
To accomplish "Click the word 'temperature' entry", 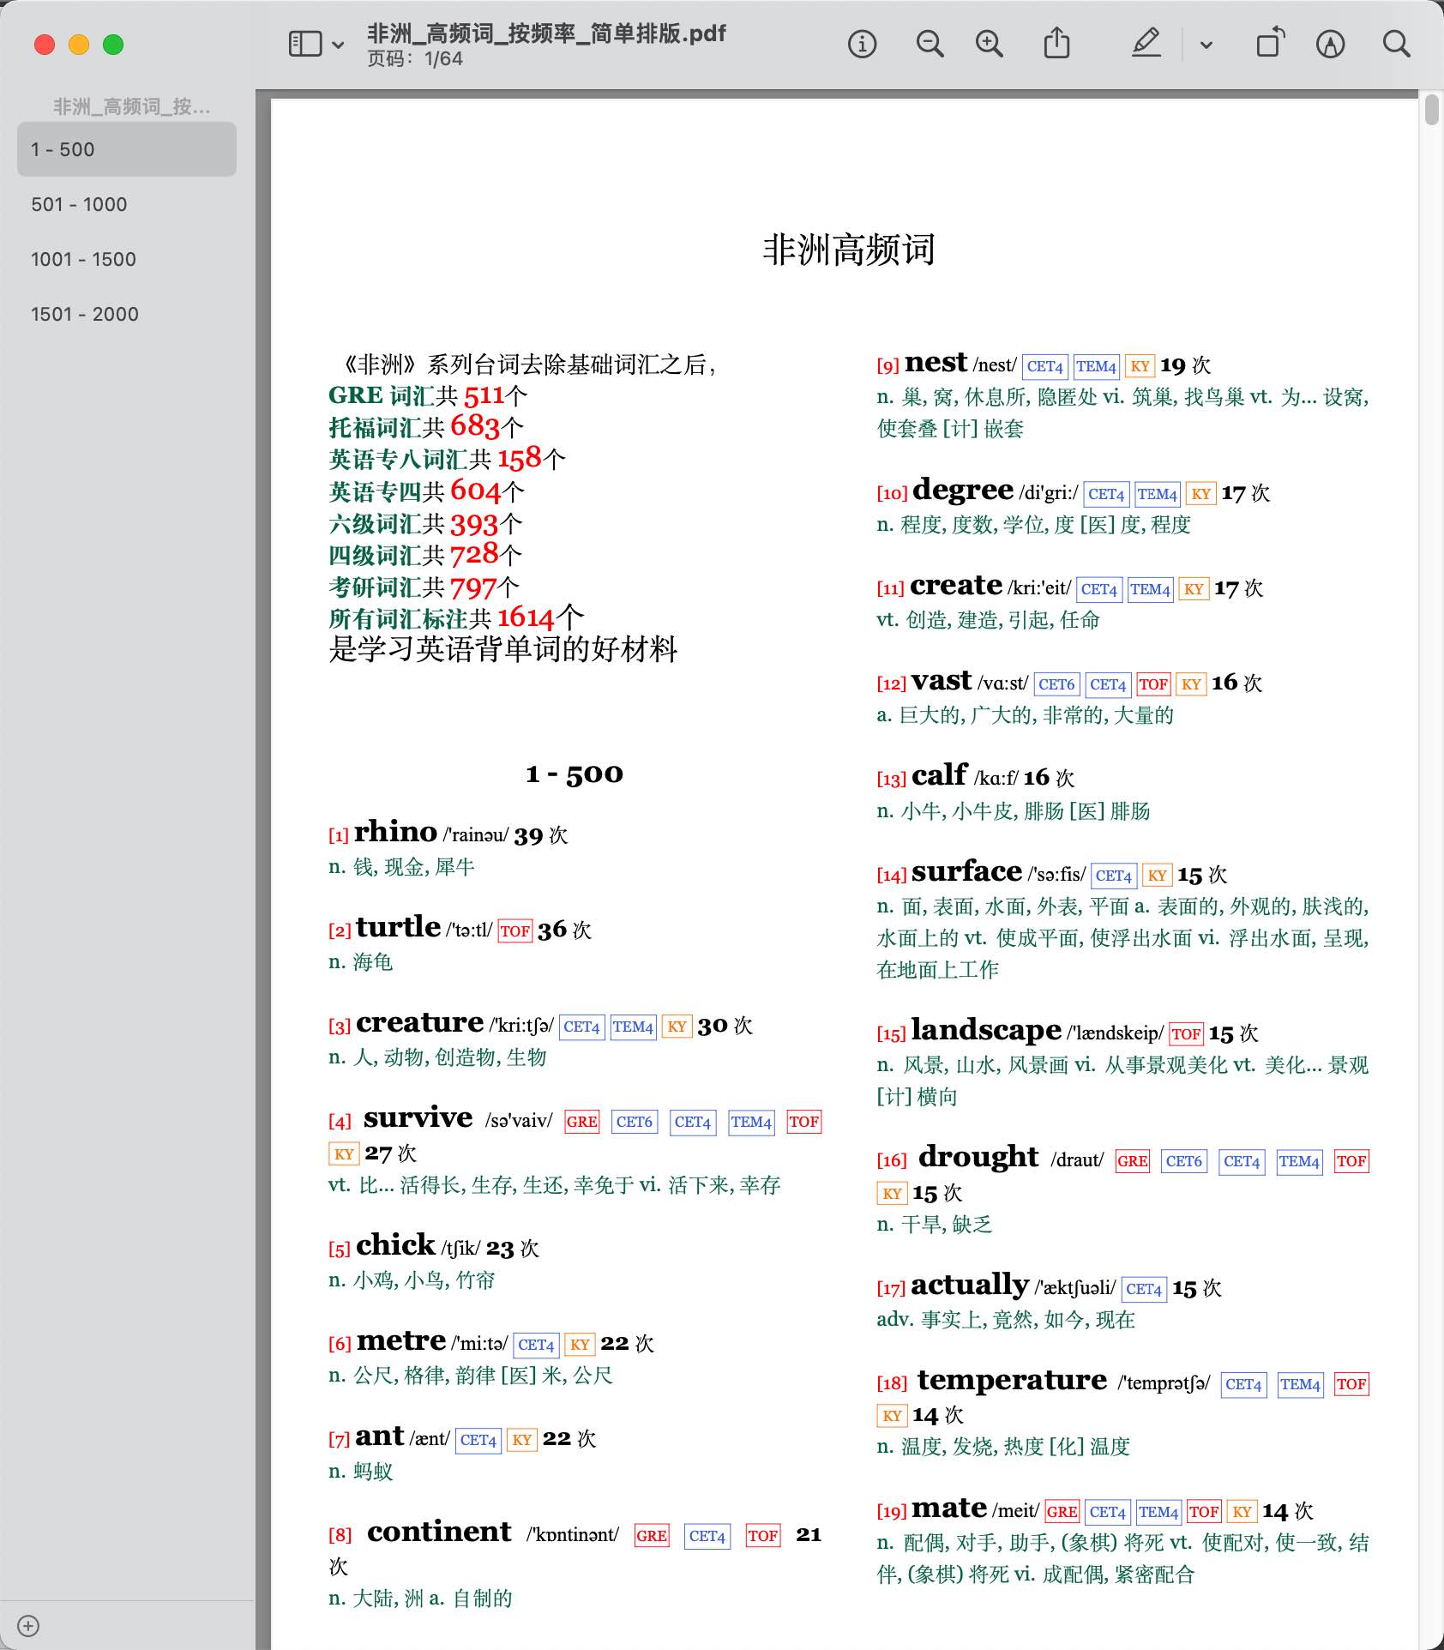I will pyautogui.click(x=1012, y=1380).
